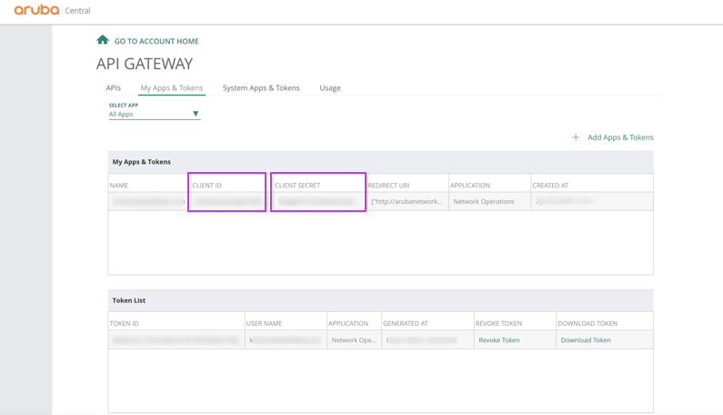Click the Add Apps & Tokens button
Screen dimensions: 723x415
tap(620, 137)
